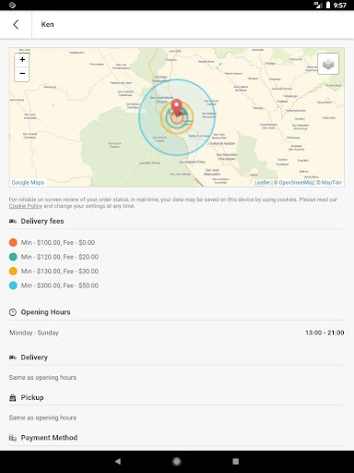Click the truck icon beside Delivery heading
Screen dimensions: 354x473
pos(13,358)
